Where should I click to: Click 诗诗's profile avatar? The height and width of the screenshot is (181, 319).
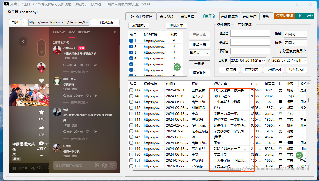click(x=57, y=112)
